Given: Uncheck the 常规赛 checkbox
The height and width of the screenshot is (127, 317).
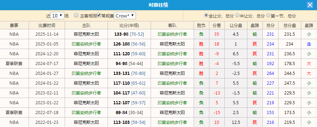Looking at the screenshot, I should [99, 15].
